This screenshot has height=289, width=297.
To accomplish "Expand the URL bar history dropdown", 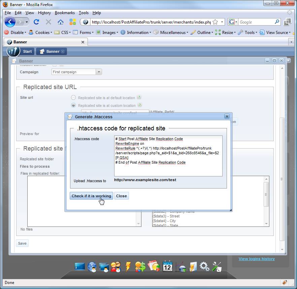I will tap(222, 22).
